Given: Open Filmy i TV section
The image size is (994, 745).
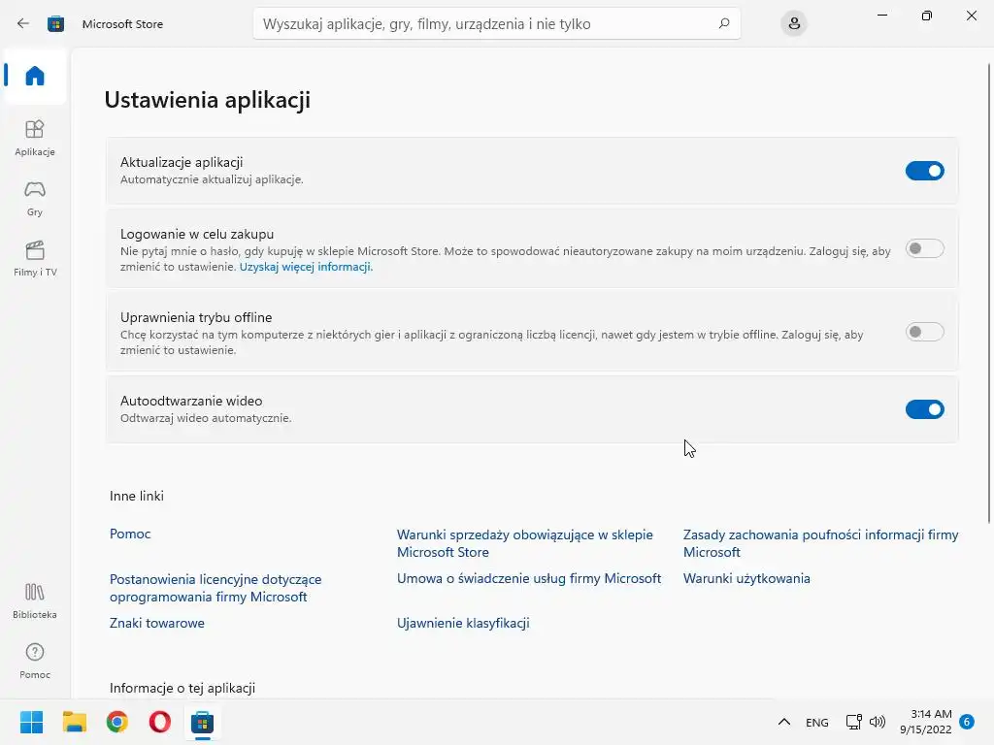Looking at the screenshot, I should [x=35, y=249].
